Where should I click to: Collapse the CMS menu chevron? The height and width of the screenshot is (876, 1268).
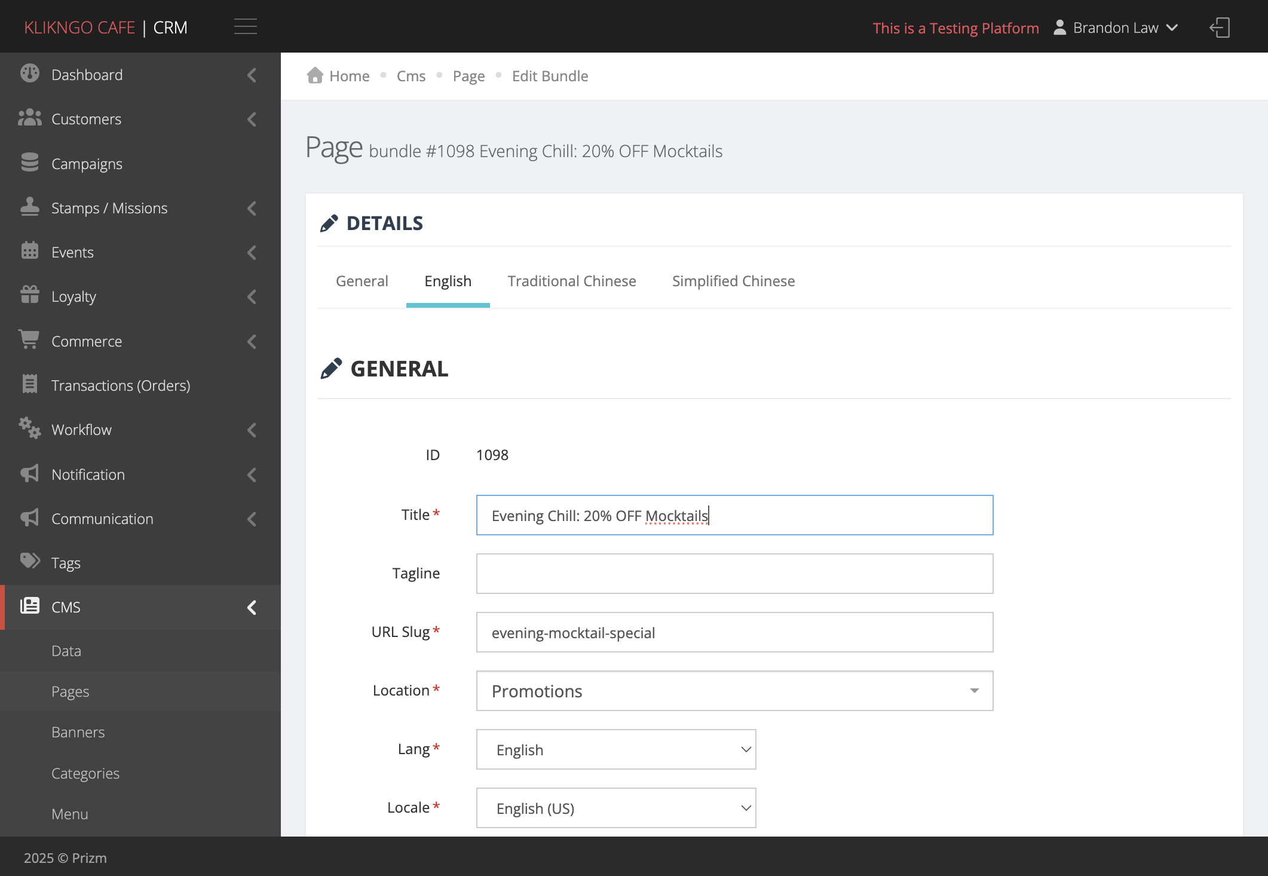252,608
